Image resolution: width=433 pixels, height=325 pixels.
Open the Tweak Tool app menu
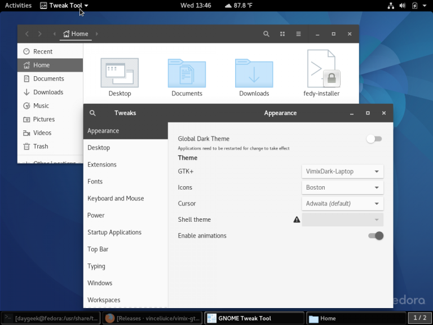64,6
